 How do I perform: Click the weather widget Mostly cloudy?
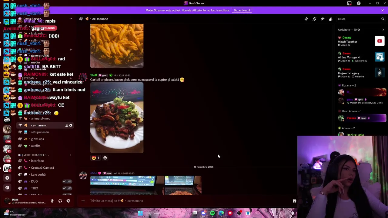click(15, 213)
